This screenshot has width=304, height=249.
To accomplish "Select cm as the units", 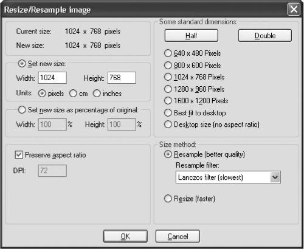I will (x=73, y=94).
